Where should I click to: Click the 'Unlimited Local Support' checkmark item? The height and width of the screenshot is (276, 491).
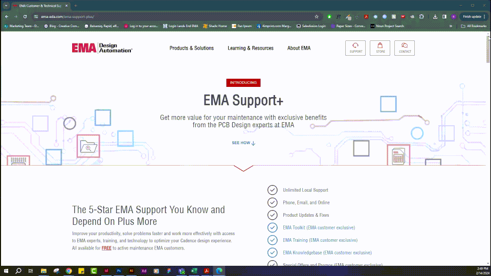tap(298, 190)
